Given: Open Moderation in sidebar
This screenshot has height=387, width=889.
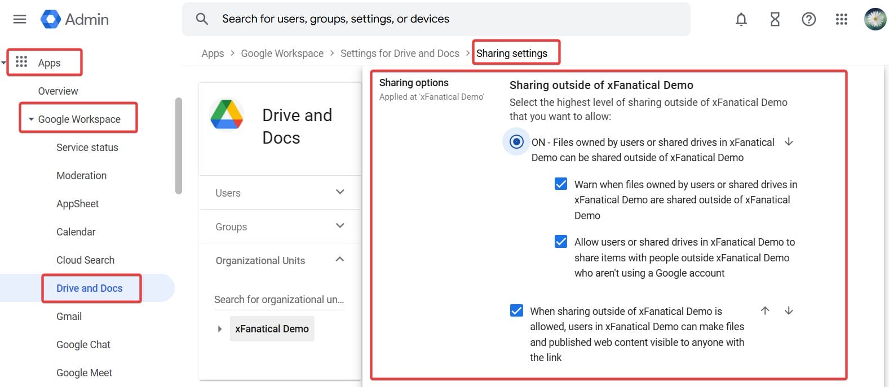Looking at the screenshot, I should 82,176.
